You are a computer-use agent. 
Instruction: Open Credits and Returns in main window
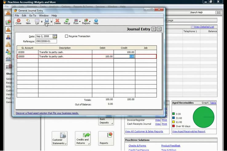click(83, 138)
